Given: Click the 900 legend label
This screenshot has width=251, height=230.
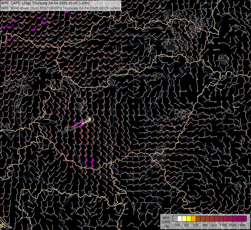Looking at the screenshot, I should 214,225.
